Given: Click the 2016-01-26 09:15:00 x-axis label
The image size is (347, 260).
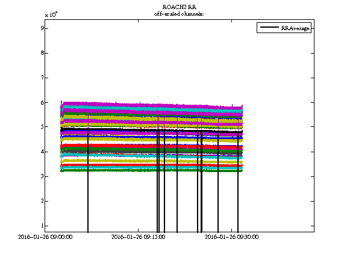Looking at the screenshot, I should 138,237.
